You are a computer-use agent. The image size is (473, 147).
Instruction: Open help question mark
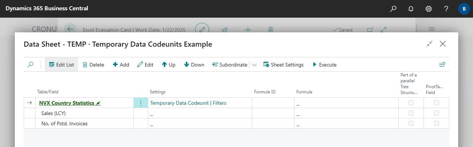(446, 8)
